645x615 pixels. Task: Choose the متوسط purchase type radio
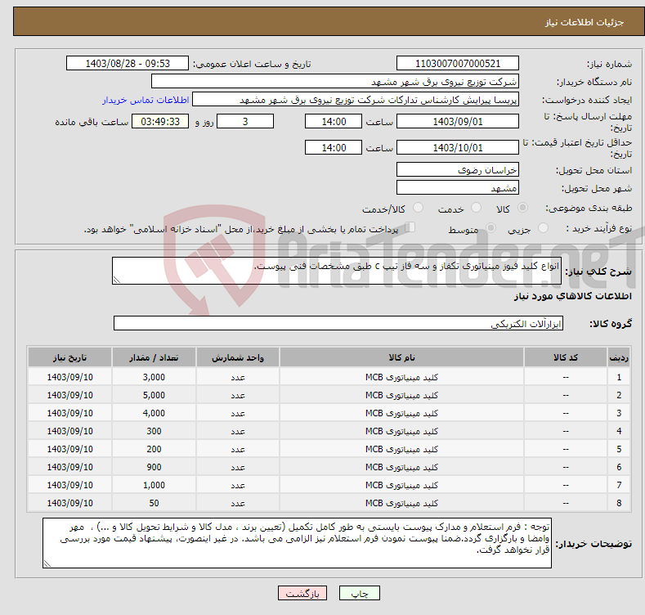point(490,228)
